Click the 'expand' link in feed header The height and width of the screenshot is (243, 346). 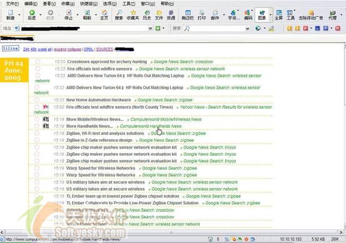pyautogui.click(x=60, y=49)
